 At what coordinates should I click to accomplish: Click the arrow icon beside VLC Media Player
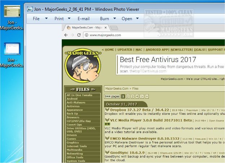pyautogui.click(x=107, y=120)
